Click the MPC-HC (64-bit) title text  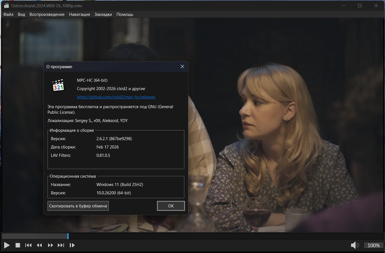coord(92,80)
